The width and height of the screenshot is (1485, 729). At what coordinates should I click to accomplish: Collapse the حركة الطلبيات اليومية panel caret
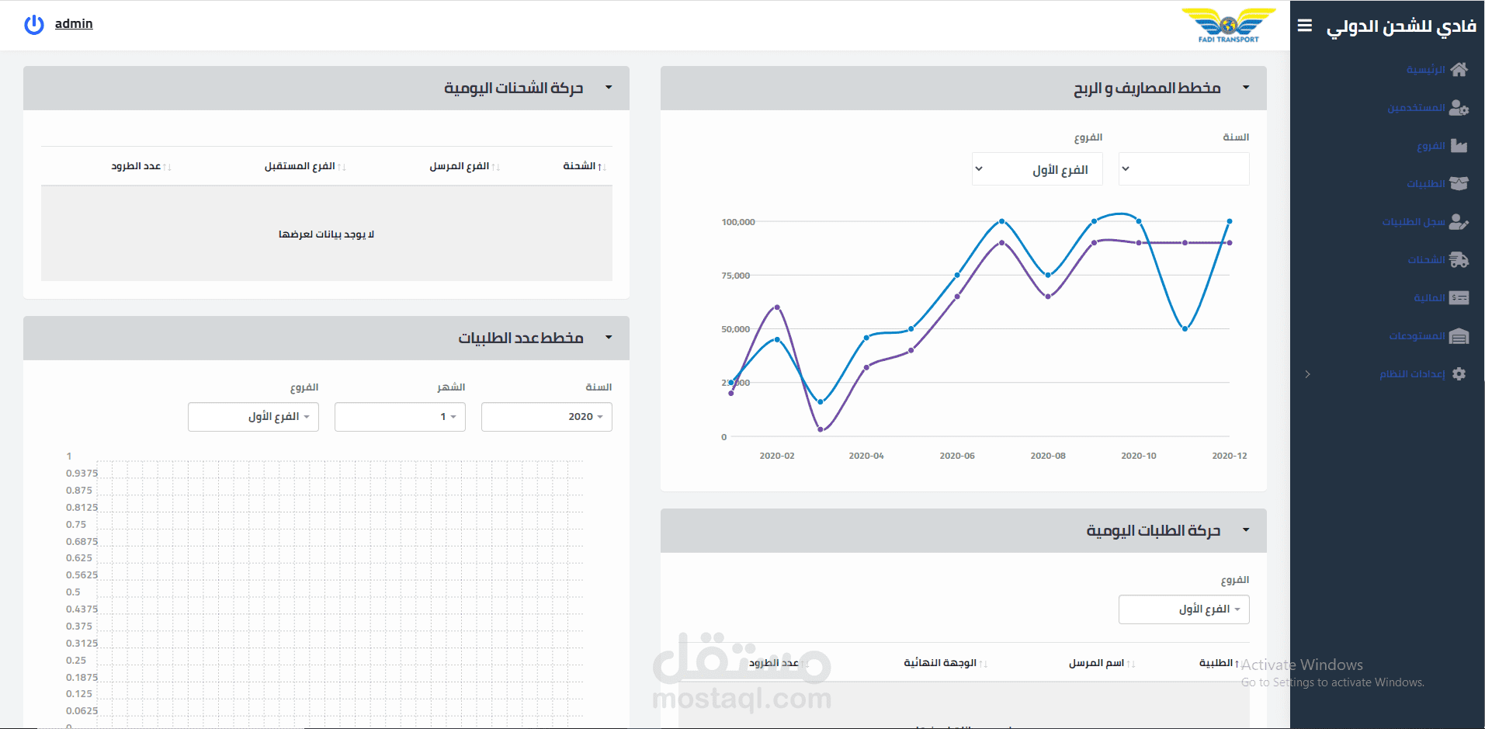[1246, 530]
